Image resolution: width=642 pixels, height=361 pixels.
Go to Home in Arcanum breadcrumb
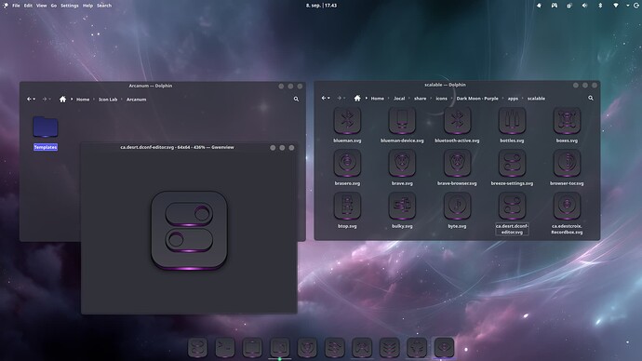tap(83, 100)
